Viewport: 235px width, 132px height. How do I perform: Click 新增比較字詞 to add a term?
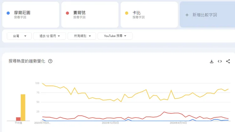pos(205,15)
